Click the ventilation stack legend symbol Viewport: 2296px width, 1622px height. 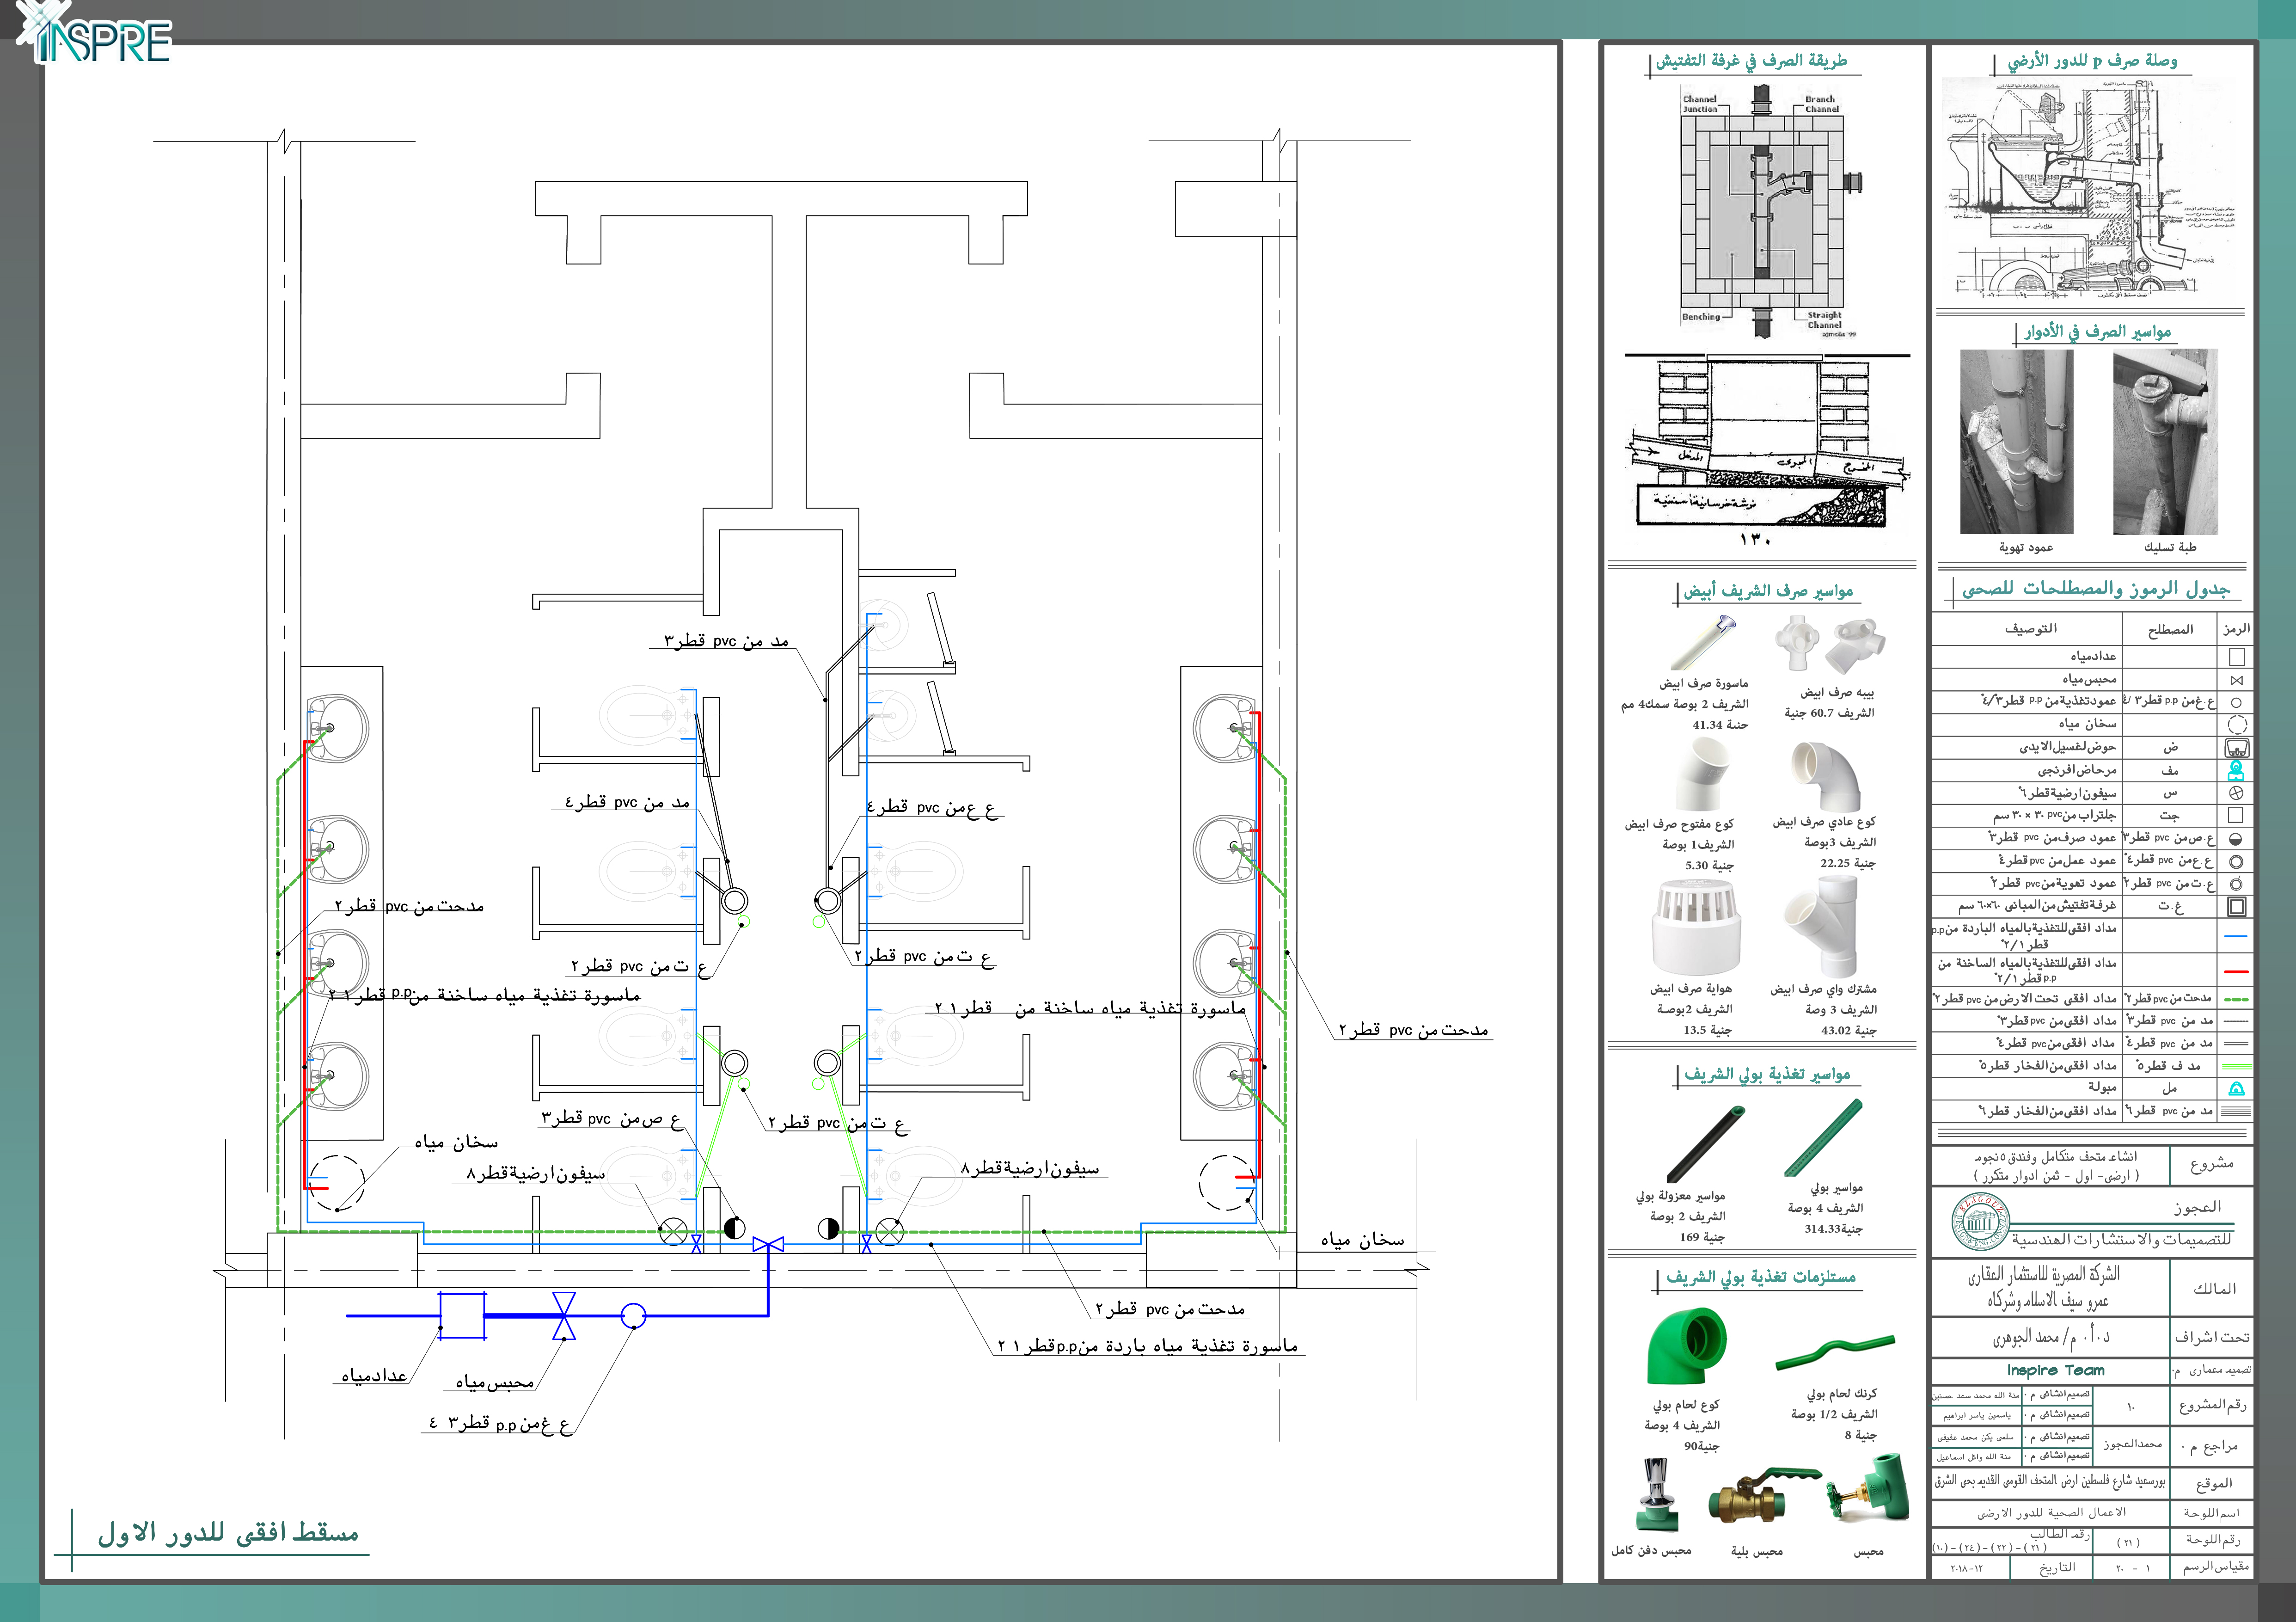[2237, 884]
